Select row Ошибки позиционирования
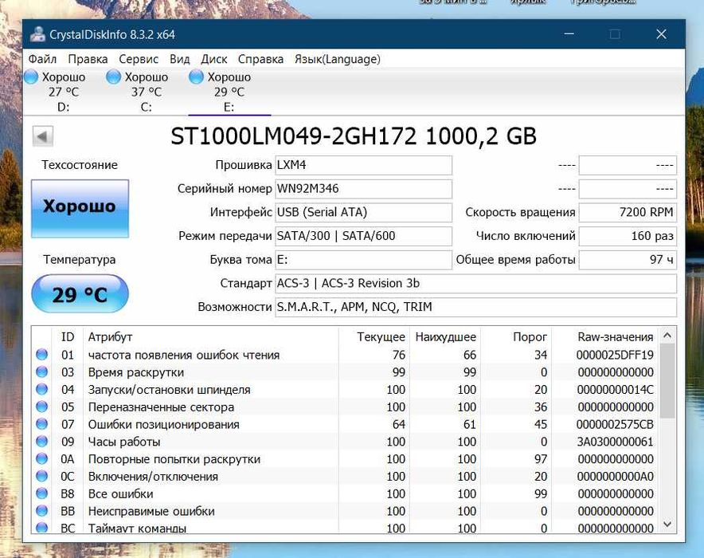 tap(346, 425)
